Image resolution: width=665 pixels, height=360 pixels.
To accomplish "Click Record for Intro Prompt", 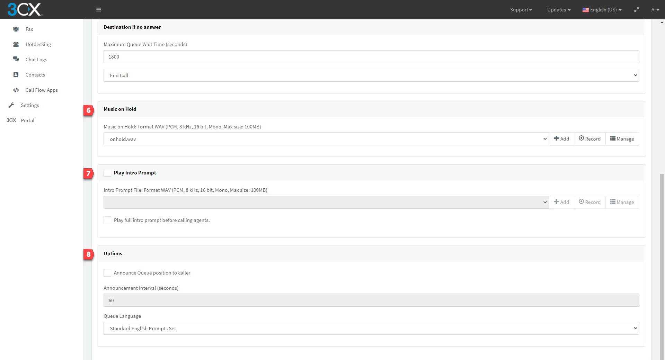I will (590, 202).
